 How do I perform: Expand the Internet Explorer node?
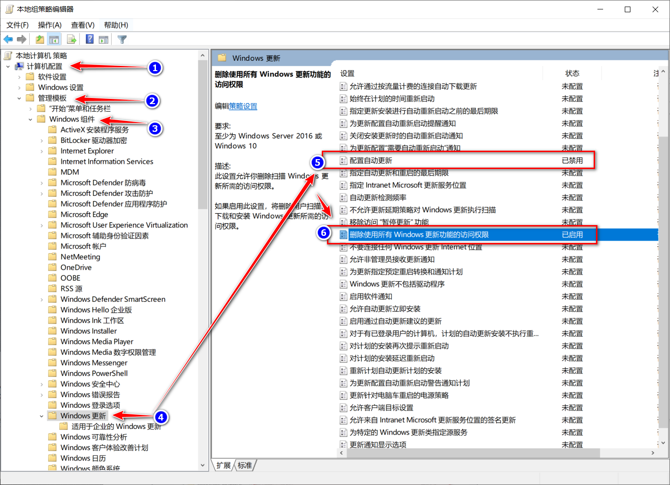[x=42, y=151]
